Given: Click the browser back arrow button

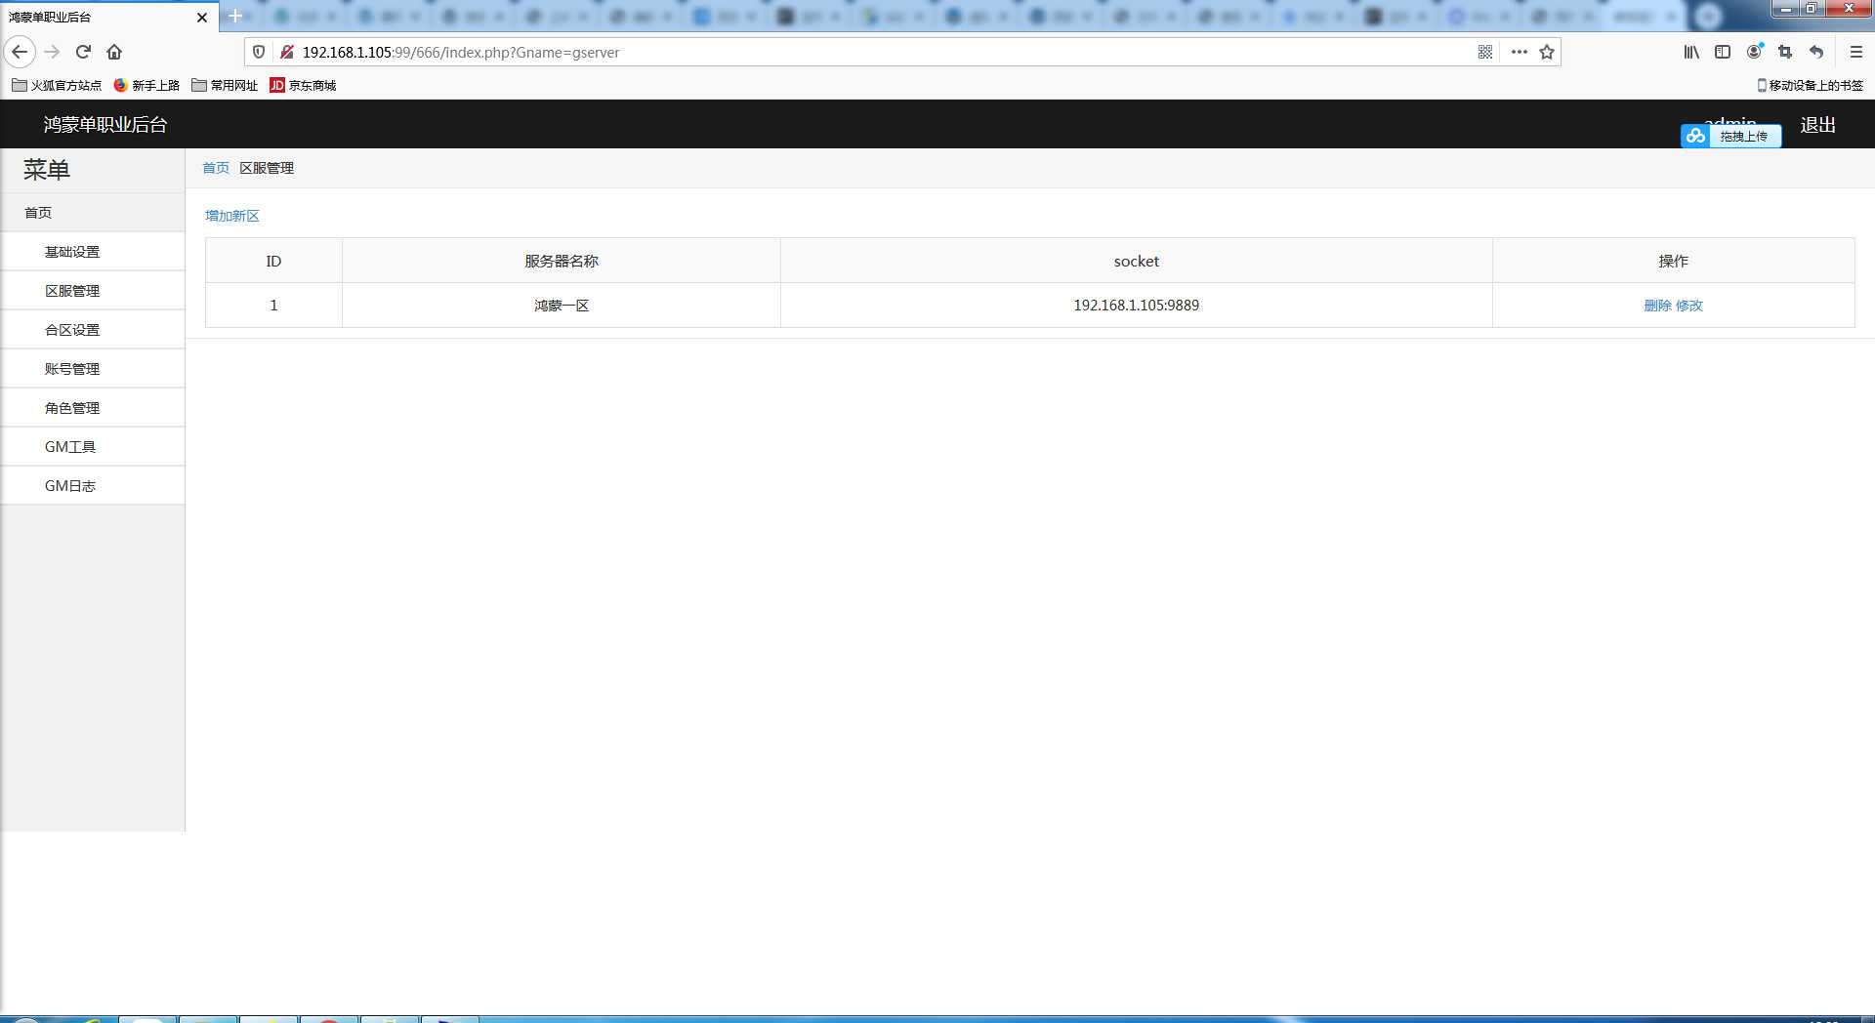Looking at the screenshot, I should click(20, 52).
